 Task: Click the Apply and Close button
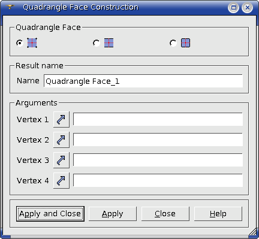click(x=50, y=214)
